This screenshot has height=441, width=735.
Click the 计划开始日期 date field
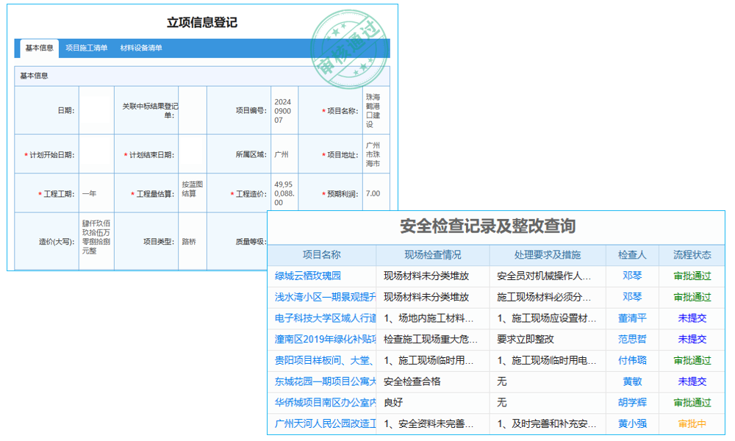pos(96,154)
